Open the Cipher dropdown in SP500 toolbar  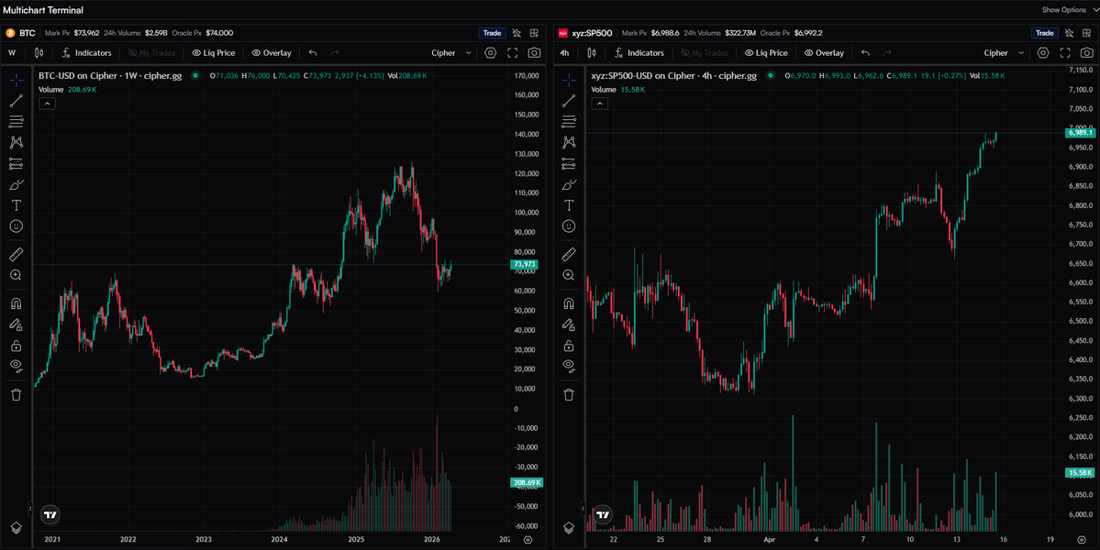[1004, 52]
